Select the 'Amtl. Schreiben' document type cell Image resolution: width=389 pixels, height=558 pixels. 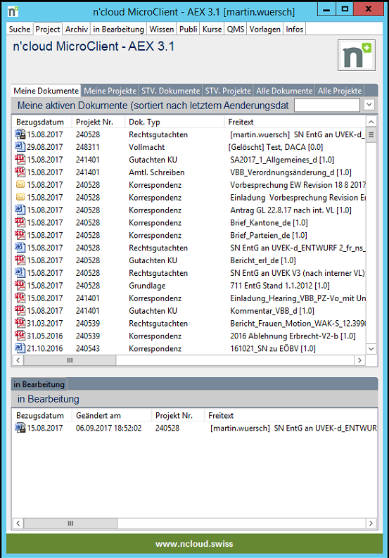[157, 172]
